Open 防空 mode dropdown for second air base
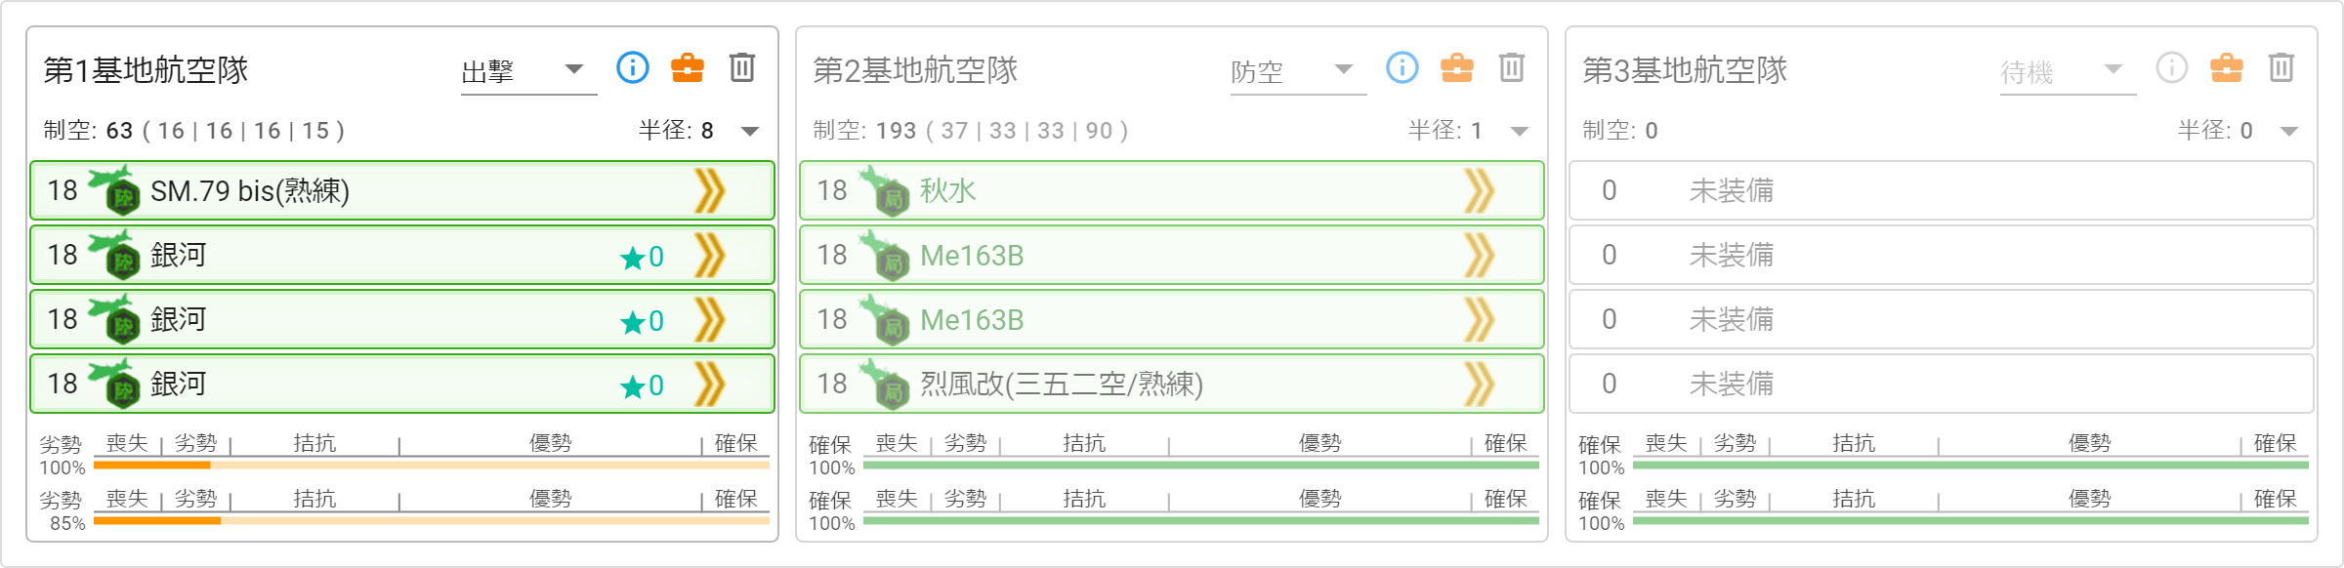This screenshot has width=2344, height=568. [1298, 70]
